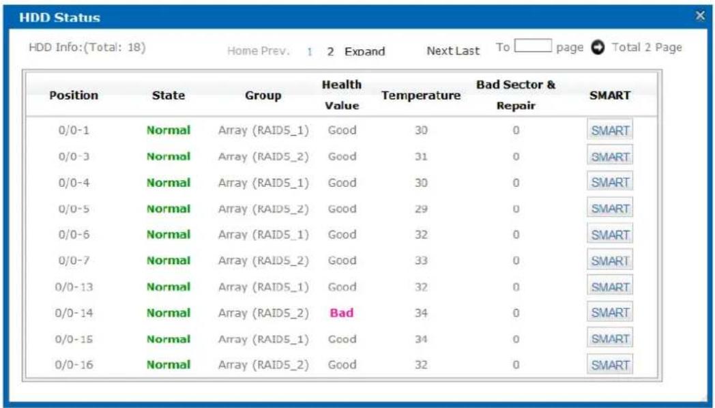Open SMART for disk 0/0-16

(610, 365)
